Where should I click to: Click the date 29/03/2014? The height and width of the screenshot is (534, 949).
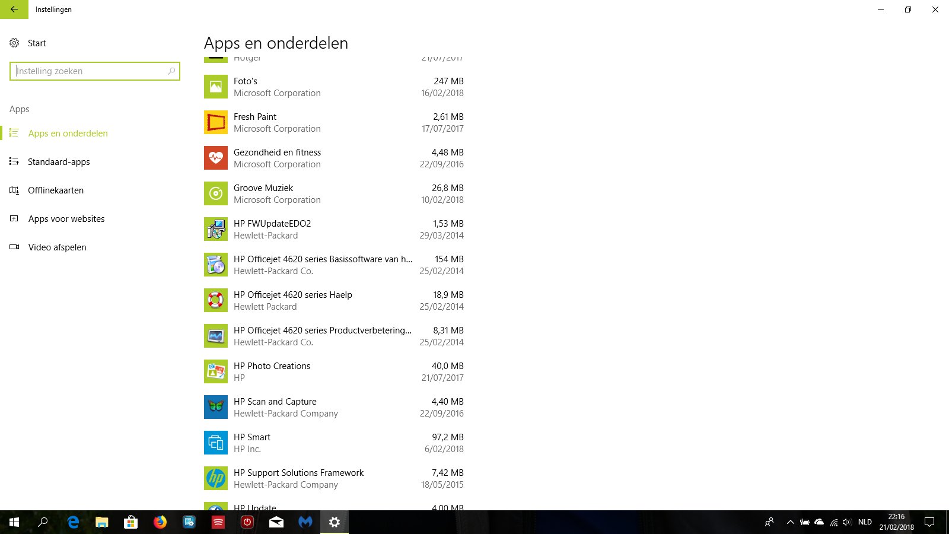click(x=442, y=236)
